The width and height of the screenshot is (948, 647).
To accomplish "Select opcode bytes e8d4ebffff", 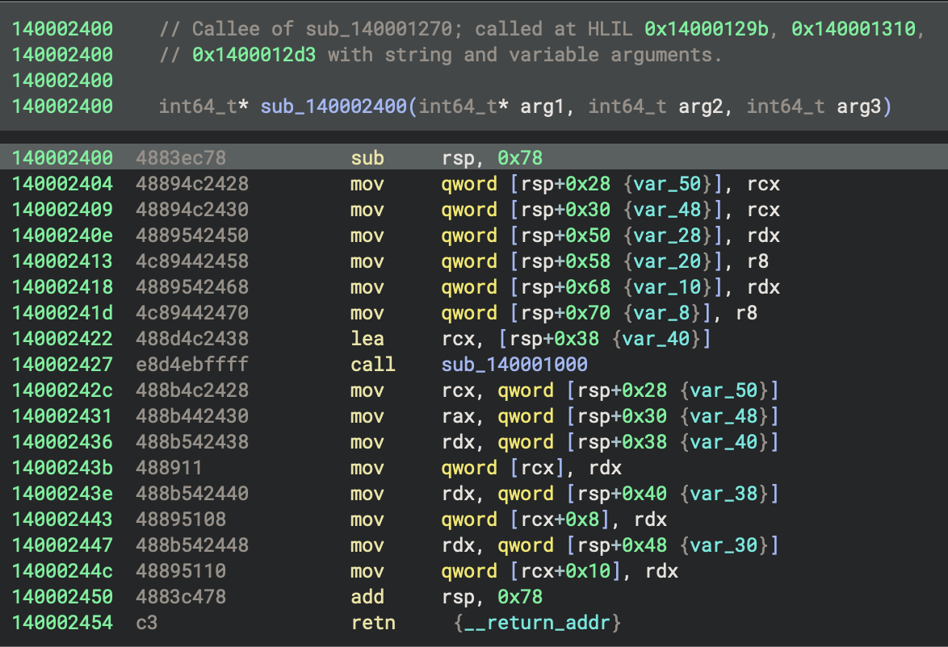I will click(192, 365).
